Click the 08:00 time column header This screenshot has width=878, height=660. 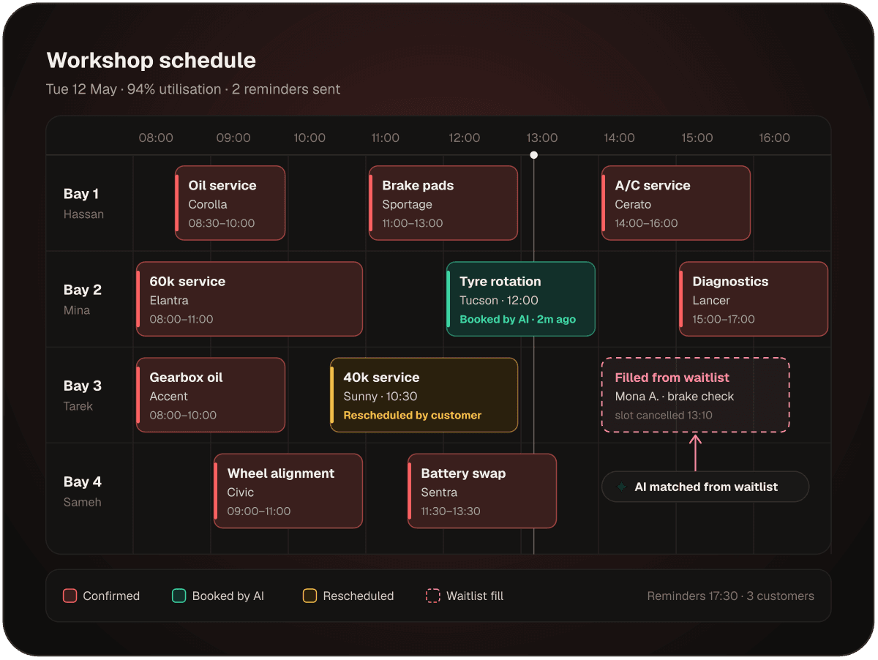[x=156, y=138]
